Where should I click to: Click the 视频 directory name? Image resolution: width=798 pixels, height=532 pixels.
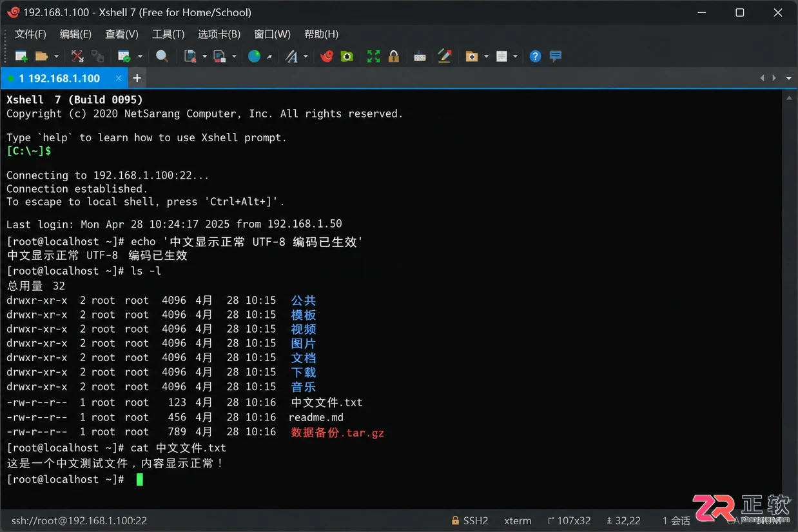click(x=304, y=329)
